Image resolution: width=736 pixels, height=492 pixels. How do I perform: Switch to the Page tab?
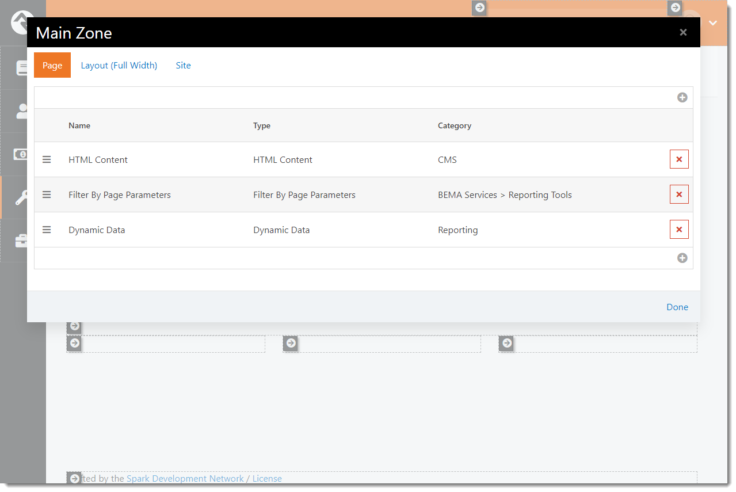click(52, 65)
